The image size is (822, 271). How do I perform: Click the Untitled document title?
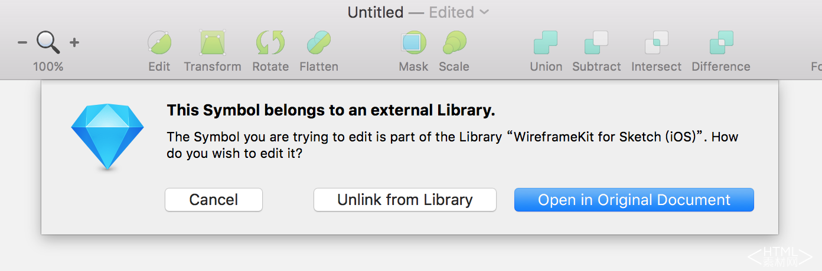(376, 12)
